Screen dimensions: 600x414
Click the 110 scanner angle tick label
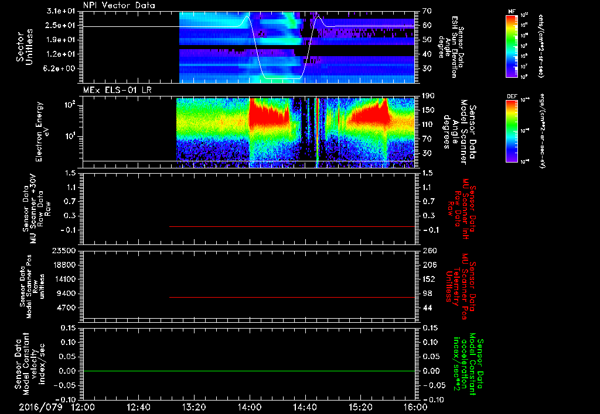tap(429, 125)
